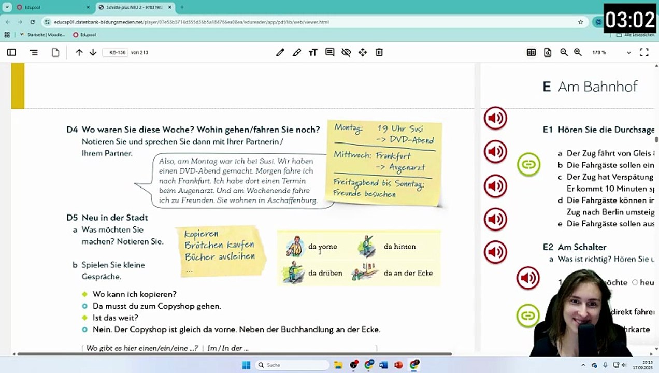Viewport: 659px width, 373px height.
Task: Open the tab search dropdown arrow
Action: 7,7
